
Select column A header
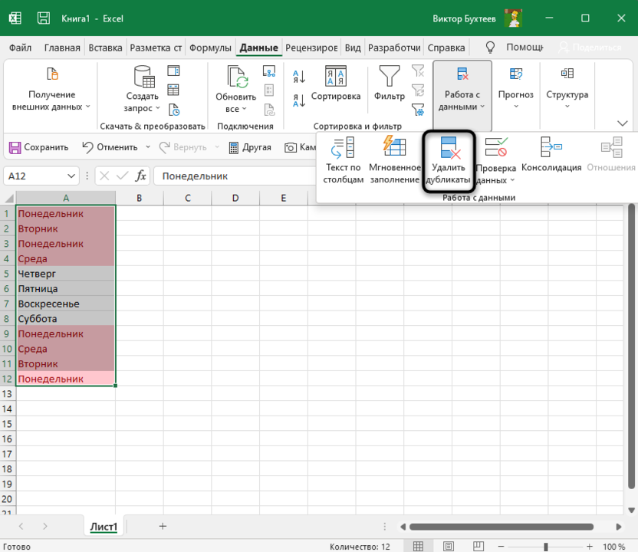click(x=66, y=198)
